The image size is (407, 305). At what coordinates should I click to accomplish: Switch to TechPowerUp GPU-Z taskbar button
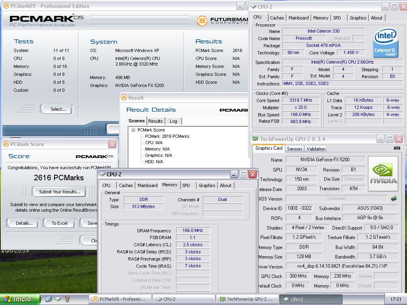click(x=247, y=299)
